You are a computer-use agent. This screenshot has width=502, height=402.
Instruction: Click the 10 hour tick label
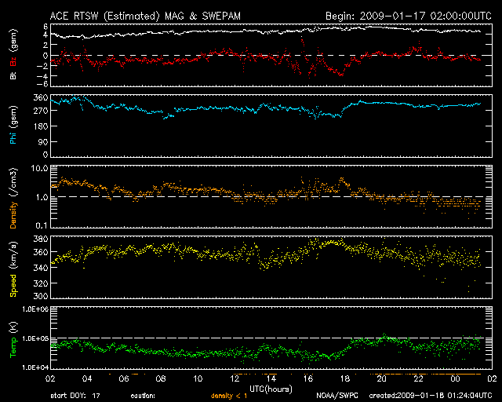[198, 378]
